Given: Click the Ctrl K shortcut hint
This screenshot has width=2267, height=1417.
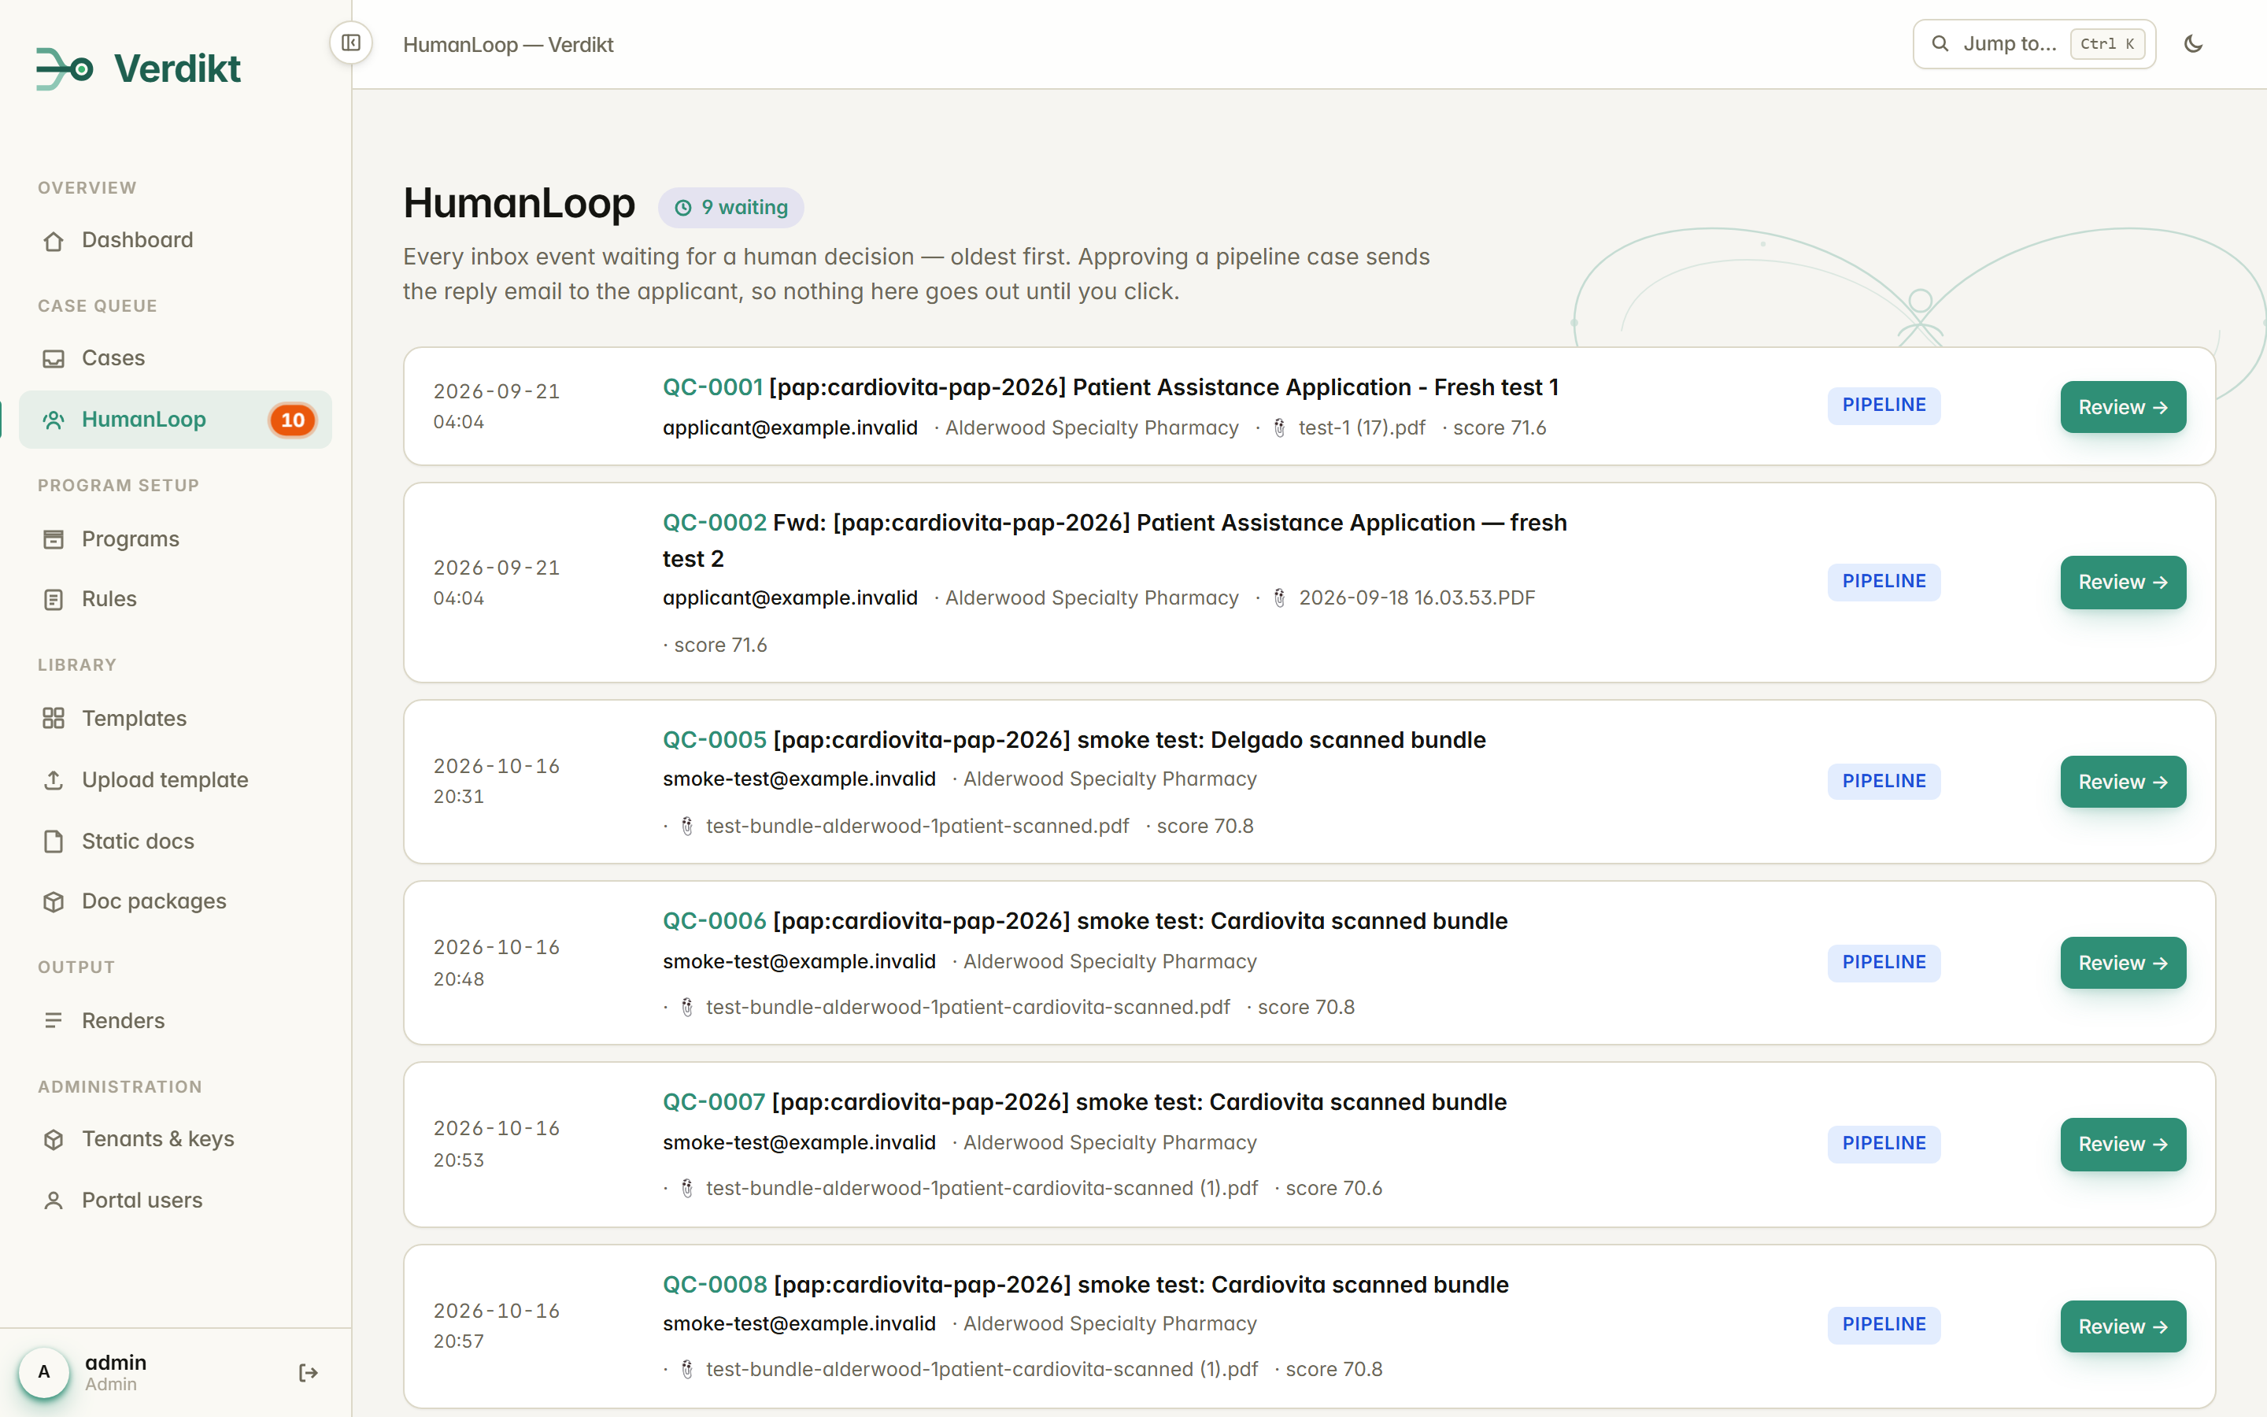Looking at the screenshot, I should 2106,44.
